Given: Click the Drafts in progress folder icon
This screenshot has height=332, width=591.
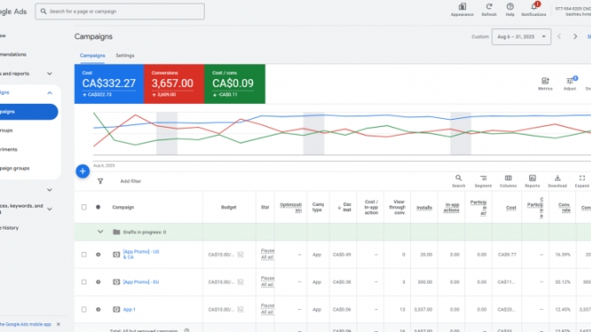Looking at the screenshot, I should click(116, 232).
